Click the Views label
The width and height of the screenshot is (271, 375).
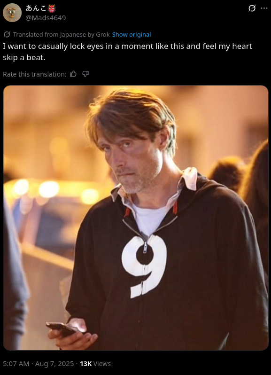point(102,364)
